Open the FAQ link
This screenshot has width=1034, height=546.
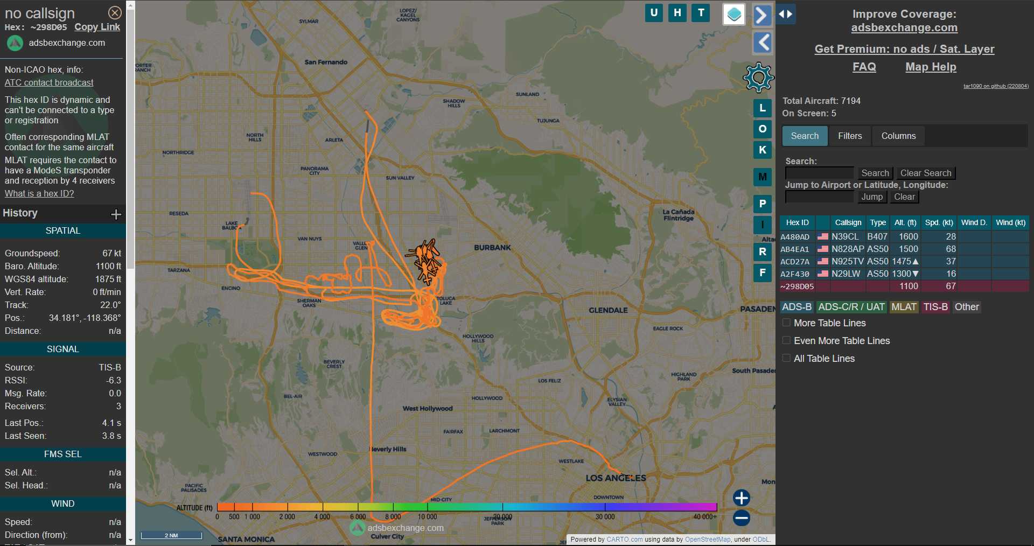tap(864, 67)
